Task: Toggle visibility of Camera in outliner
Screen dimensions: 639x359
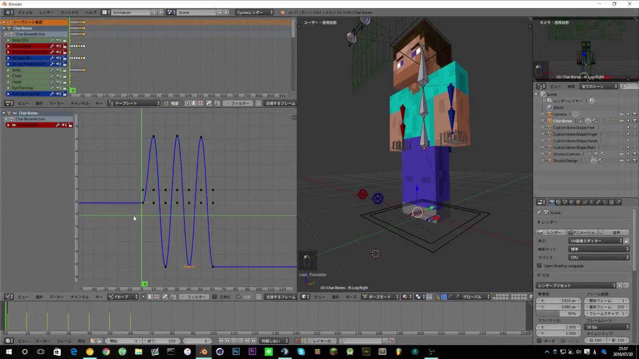Action: click(622, 114)
